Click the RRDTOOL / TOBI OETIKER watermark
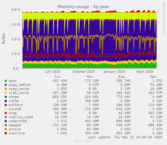Screen dimensions: 167x145 click(x=164, y=18)
